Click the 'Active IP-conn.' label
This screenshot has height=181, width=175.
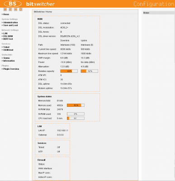(45, 177)
